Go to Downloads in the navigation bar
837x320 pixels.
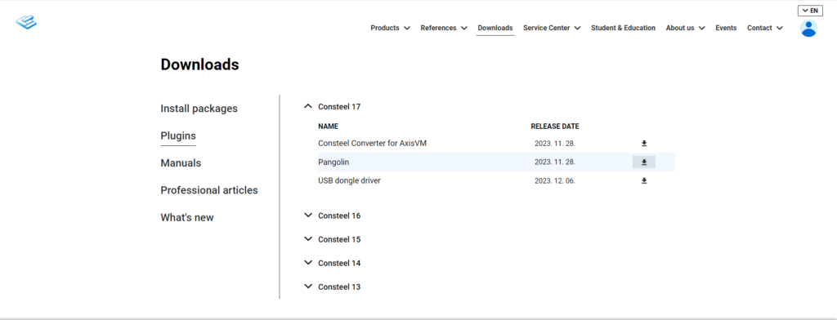coord(495,28)
